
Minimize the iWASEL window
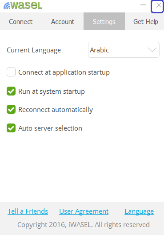pos(143,5)
